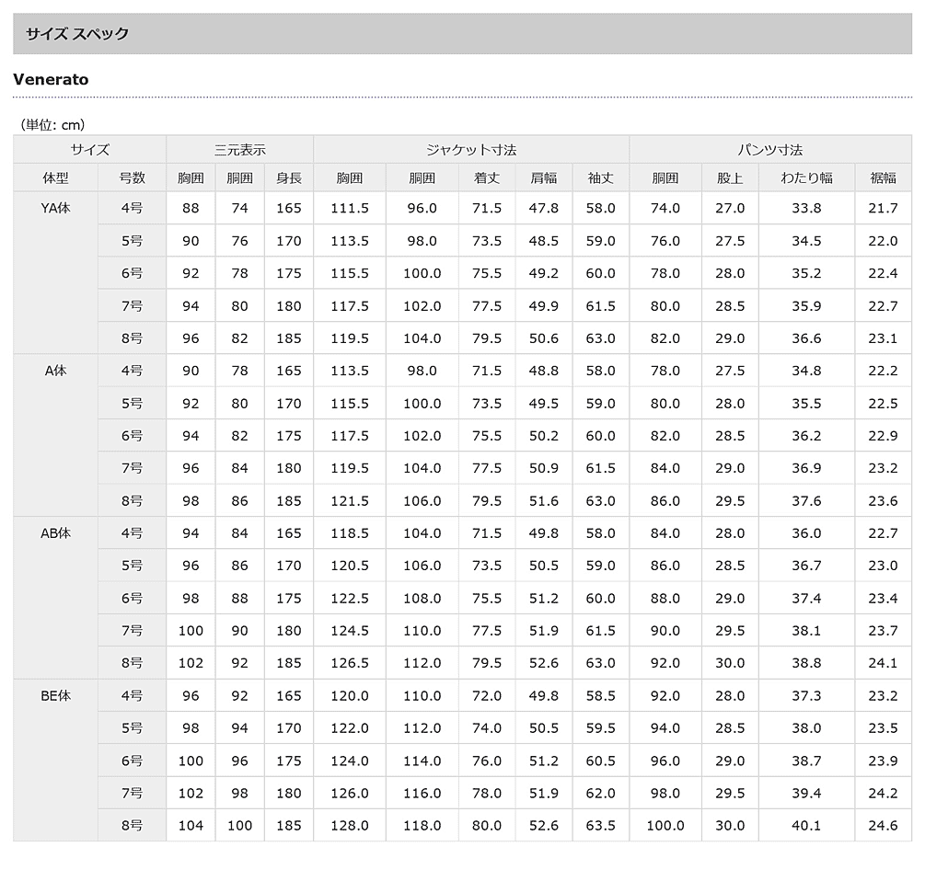Click the 39.4 わたり幅 cell

(806, 794)
